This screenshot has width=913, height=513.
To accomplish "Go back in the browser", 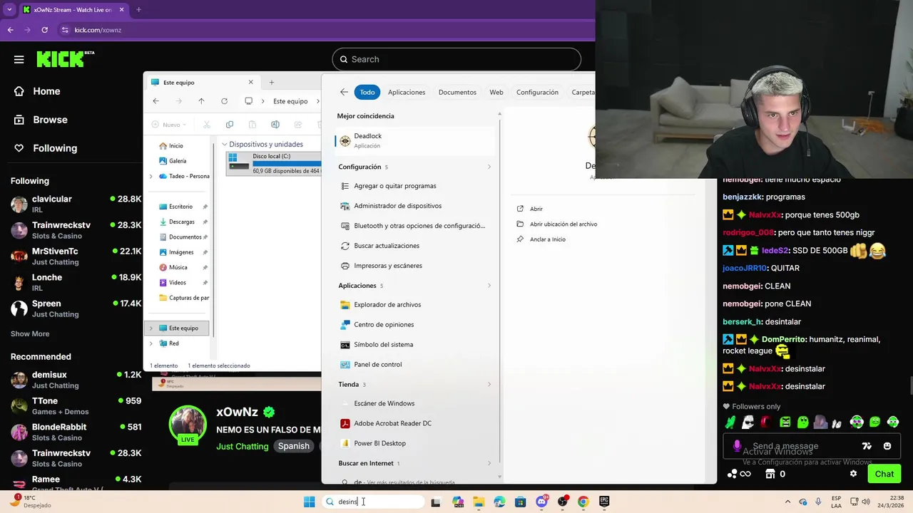I will pos(10,30).
